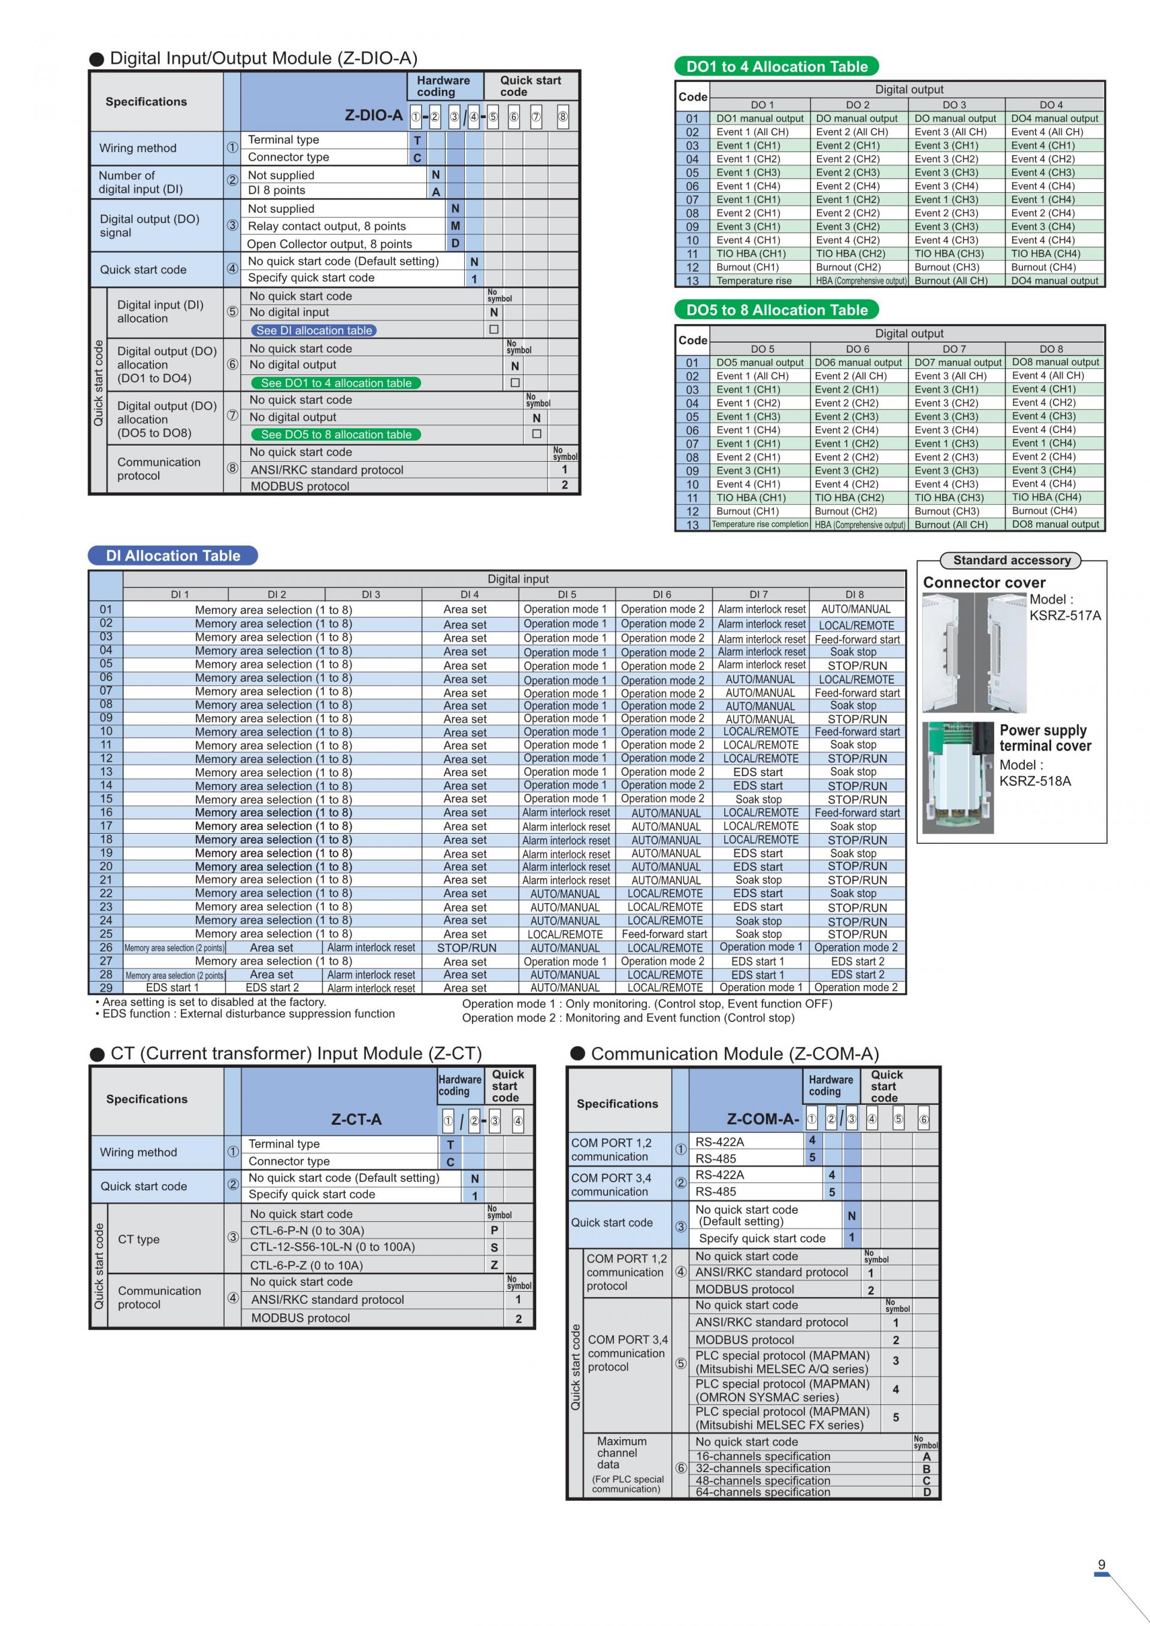Click code '15' in DI Allocation Table
Viewport: 1150px width, 1626px height.
point(106,799)
